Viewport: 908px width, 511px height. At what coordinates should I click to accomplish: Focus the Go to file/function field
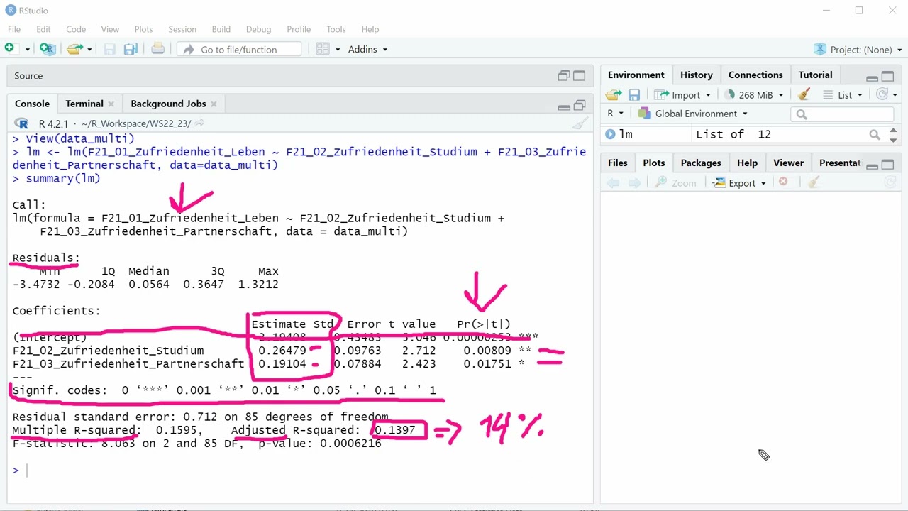coord(239,49)
